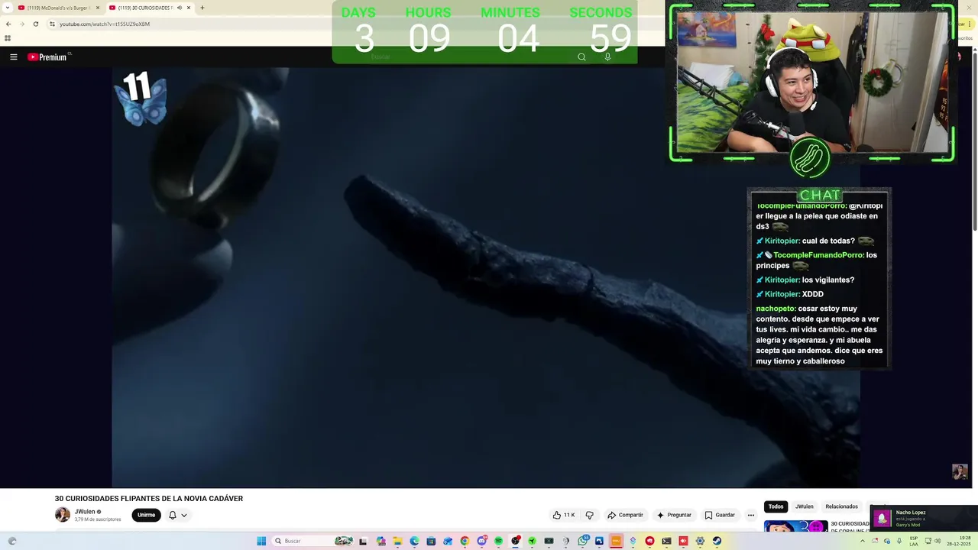978x550 pixels.
Task: Open Task View from taskbar
Action: [363, 541]
